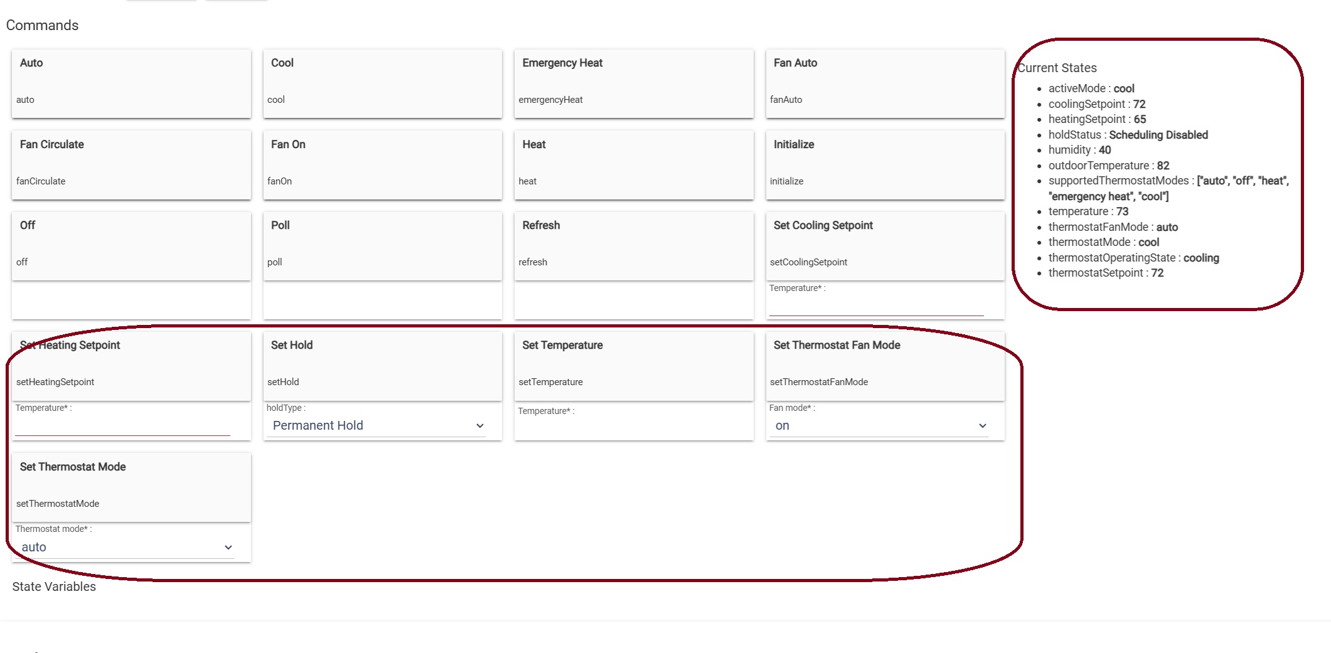Click the heating setpoint Temperature input
This screenshot has height=653, width=1331.
click(x=123, y=426)
